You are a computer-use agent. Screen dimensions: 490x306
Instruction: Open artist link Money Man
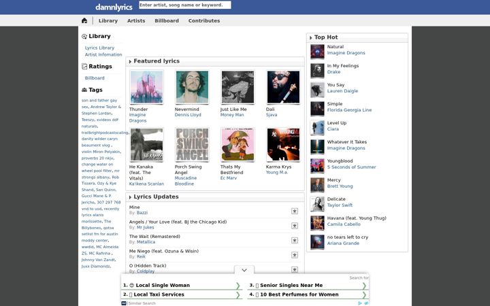(232, 115)
